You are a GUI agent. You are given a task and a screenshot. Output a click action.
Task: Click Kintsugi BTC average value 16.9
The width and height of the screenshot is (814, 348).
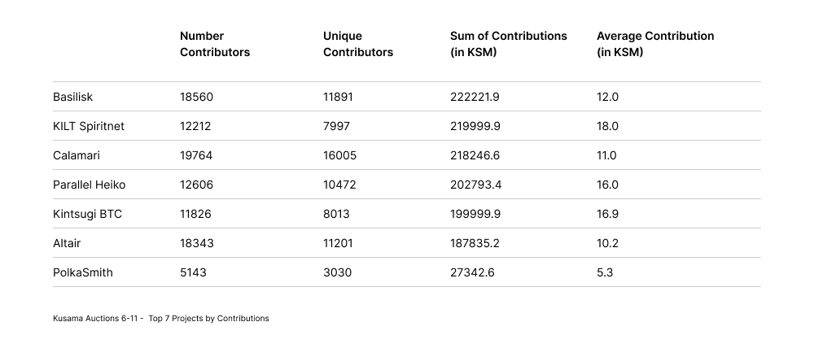(x=607, y=214)
